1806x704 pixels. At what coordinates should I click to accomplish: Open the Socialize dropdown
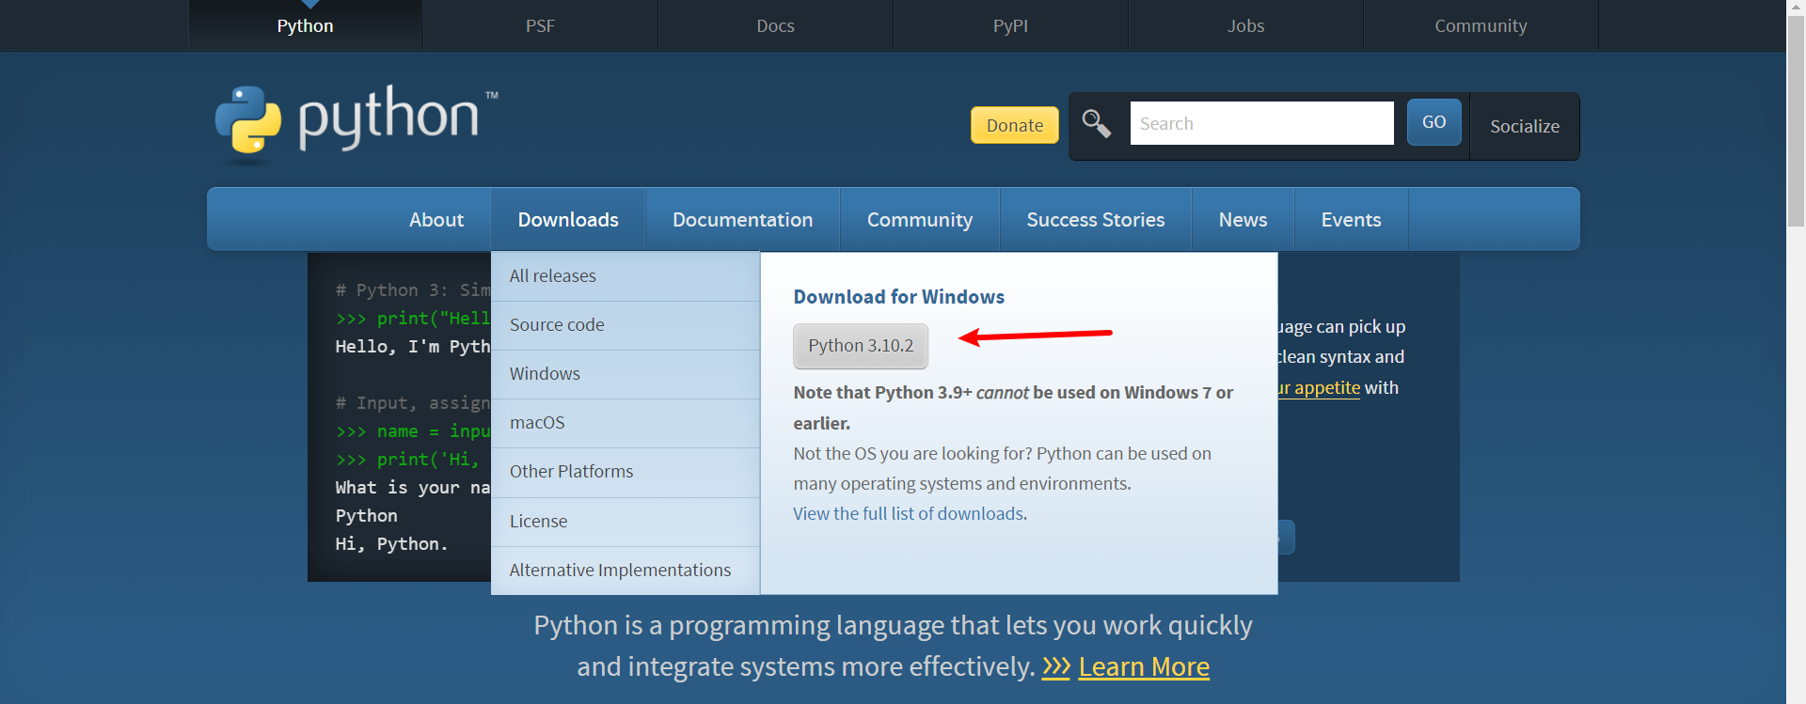pos(1524,126)
